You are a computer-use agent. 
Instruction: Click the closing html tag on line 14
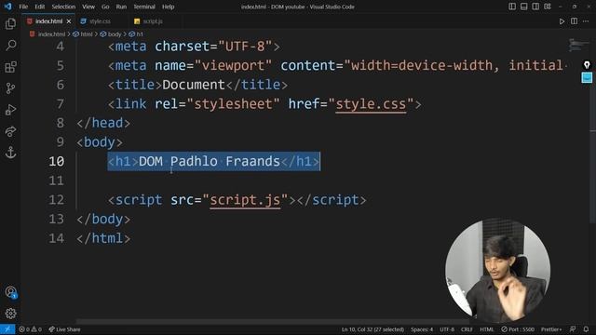[x=103, y=238]
